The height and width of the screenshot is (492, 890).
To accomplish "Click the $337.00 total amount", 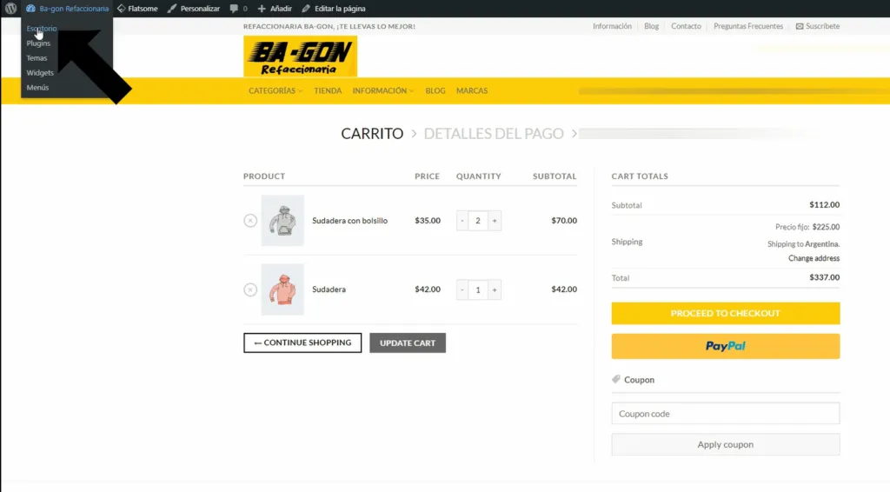I will [824, 277].
